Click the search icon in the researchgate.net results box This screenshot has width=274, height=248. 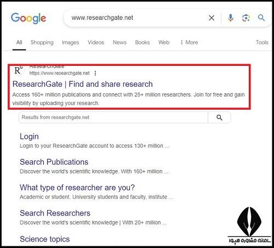tap(219, 117)
